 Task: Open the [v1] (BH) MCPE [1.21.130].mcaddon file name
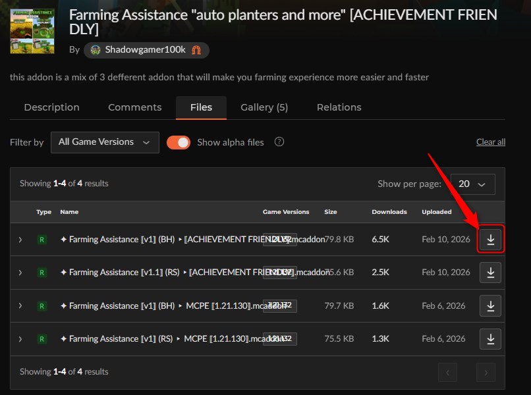[173, 305]
